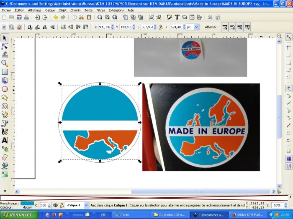This screenshot has height=219, width=293.
Task: Pick the Zoom magnifier tool
Action: pos(5,63)
